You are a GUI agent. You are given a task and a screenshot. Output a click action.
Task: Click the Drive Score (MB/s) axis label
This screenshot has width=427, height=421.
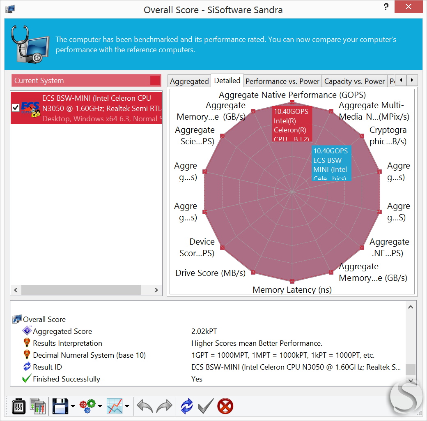[210, 273]
